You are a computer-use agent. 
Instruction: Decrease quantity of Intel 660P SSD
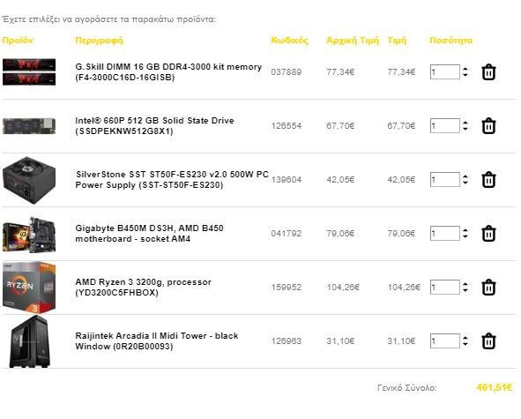[465, 129]
